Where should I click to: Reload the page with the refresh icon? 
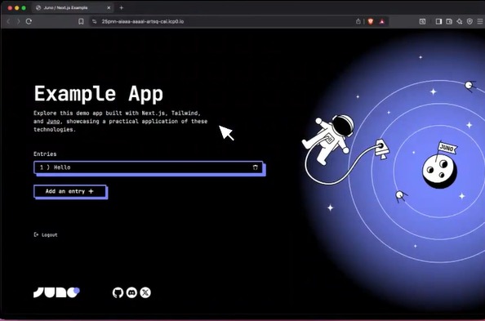tap(29, 21)
